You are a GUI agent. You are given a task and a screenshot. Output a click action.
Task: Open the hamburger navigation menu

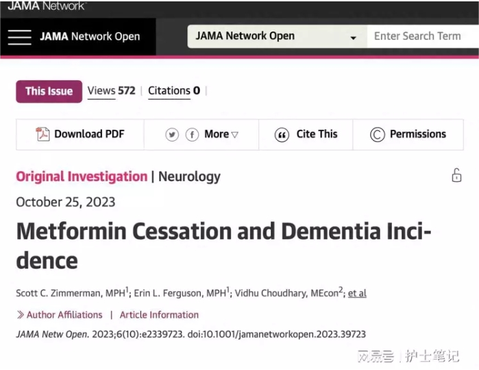pyautogui.click(x=20, y=37)
